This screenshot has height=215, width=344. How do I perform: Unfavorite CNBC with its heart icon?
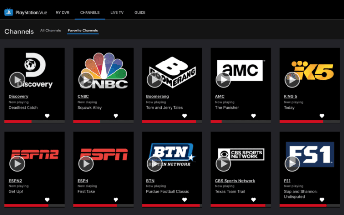tap(116, 116)
